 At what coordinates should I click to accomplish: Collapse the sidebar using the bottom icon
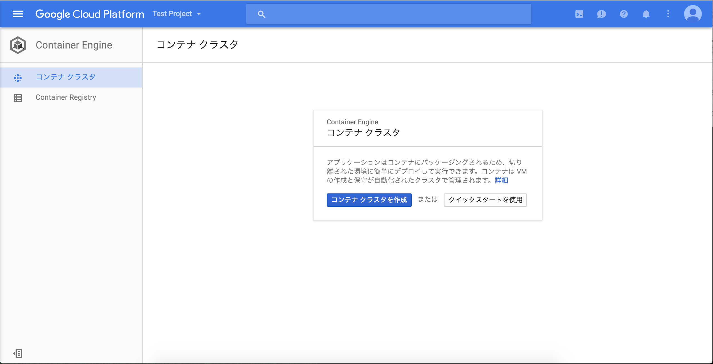(x=18, y=353)
